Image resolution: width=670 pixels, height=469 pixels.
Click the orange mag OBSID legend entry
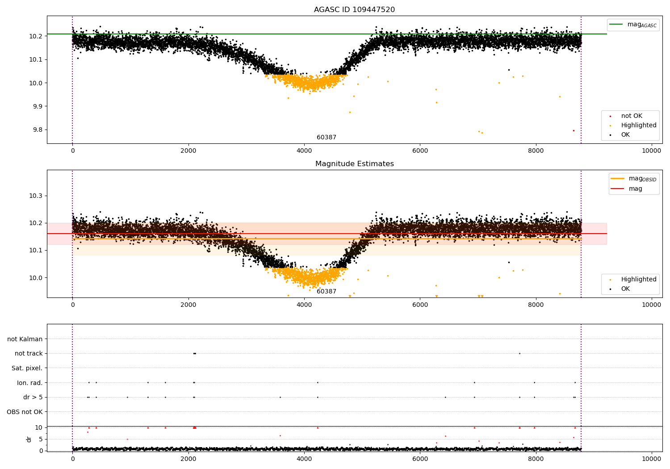[634, 179]
